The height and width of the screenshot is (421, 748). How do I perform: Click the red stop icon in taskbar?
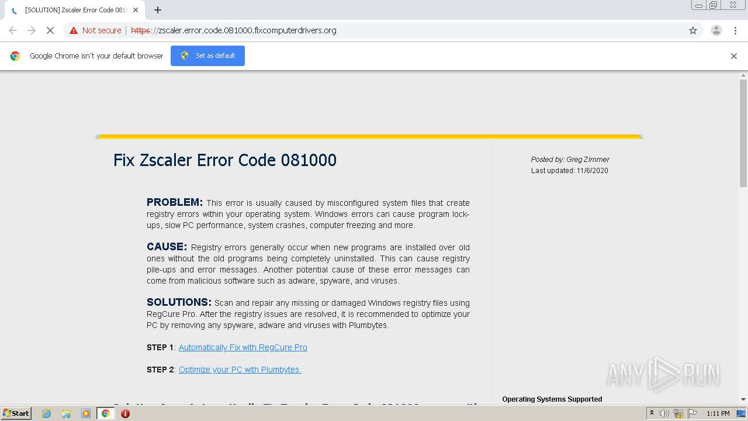tap(125, 413)
